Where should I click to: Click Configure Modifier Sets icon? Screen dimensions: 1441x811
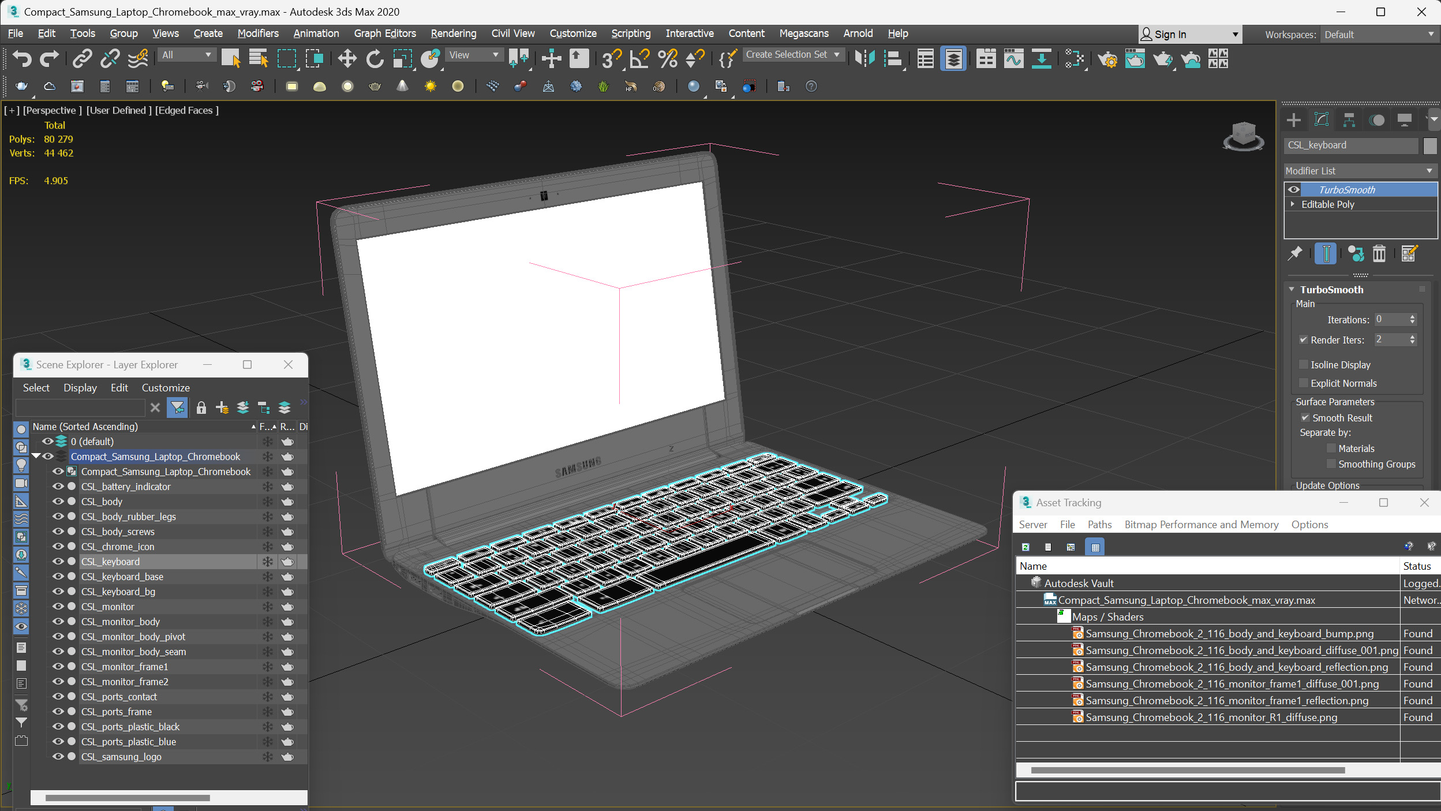pos(1409,253)
